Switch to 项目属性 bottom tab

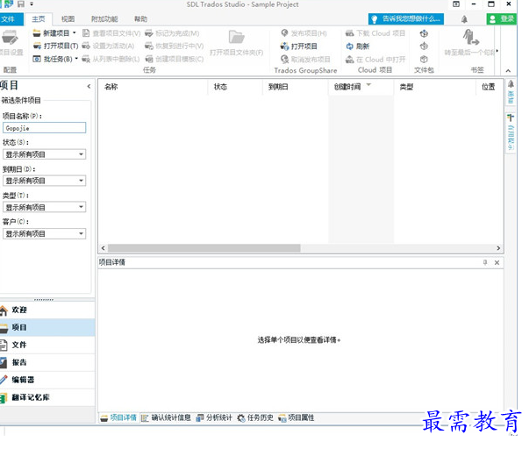(x=297, y=418)
